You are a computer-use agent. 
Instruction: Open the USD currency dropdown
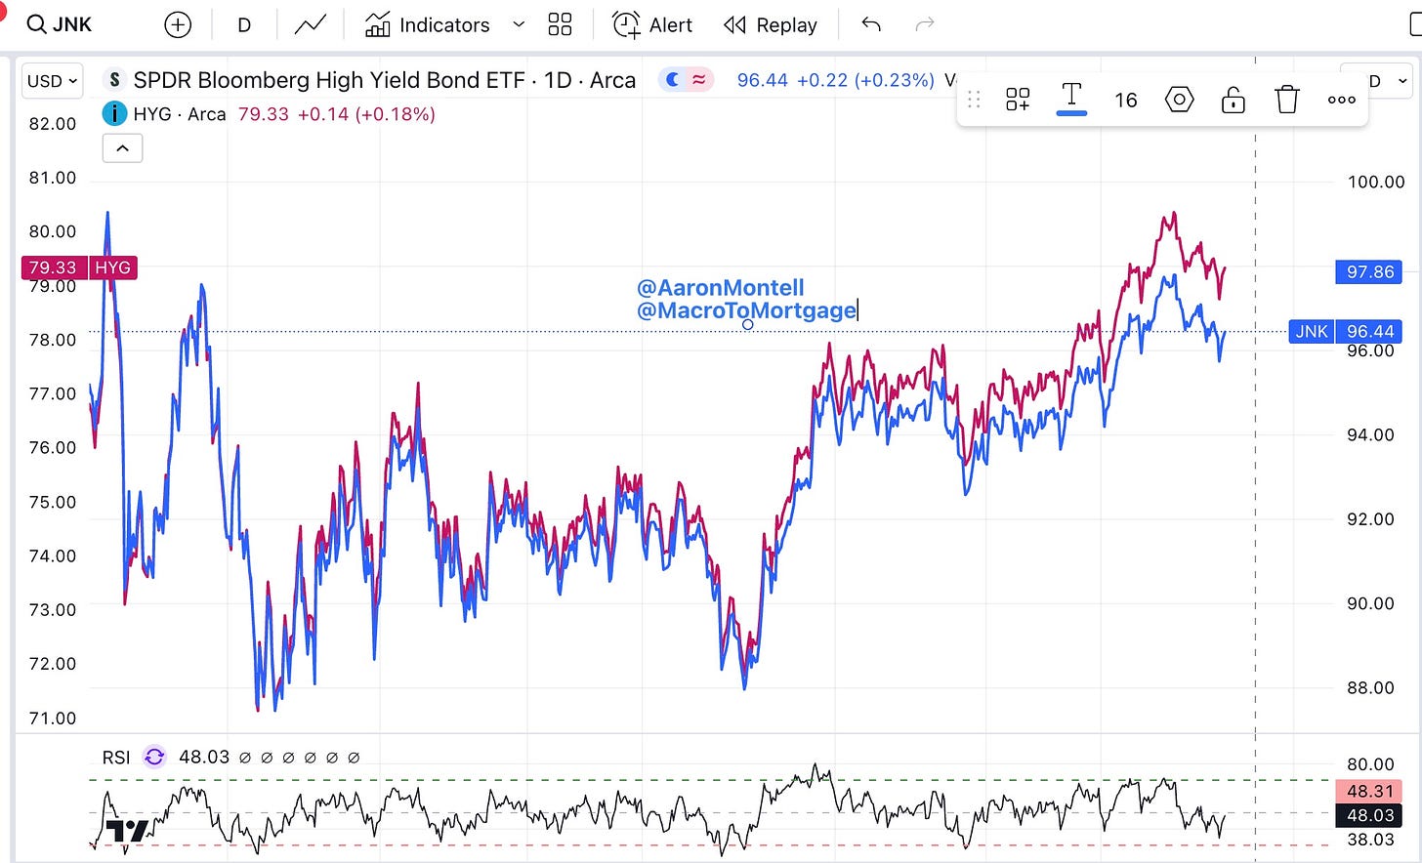click(x=52, y=81)
